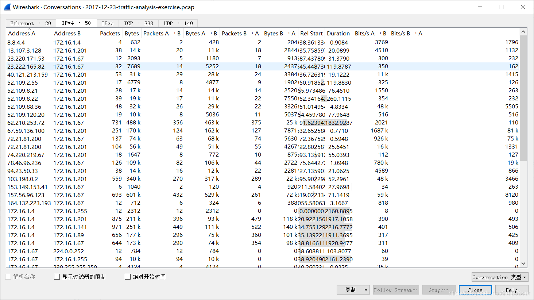534x300 pixels.
Task: Switch to the Ethernet tab
Action: pos(31,23)
